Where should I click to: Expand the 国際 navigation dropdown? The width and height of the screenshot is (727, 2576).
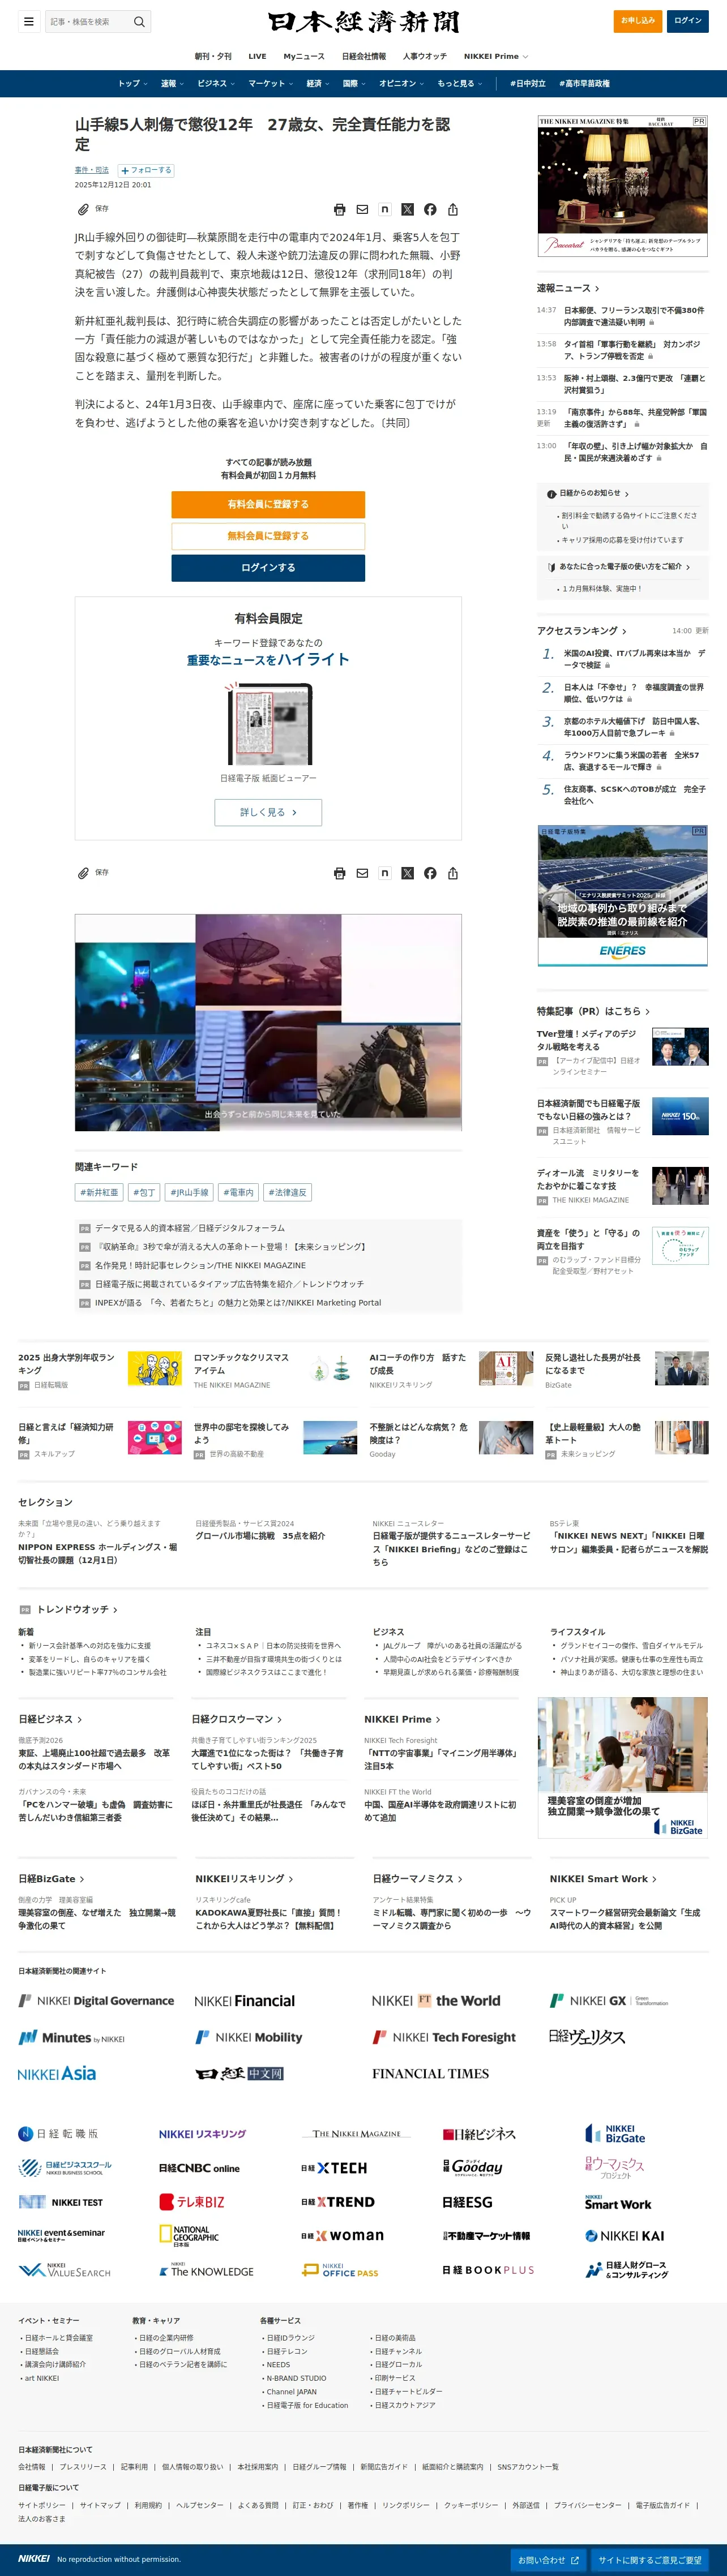(x=354, y=83)
